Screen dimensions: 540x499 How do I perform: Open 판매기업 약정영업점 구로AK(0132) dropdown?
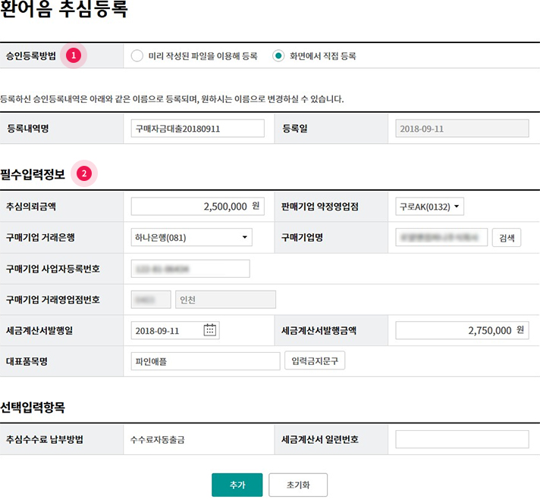tap(430, 206)
